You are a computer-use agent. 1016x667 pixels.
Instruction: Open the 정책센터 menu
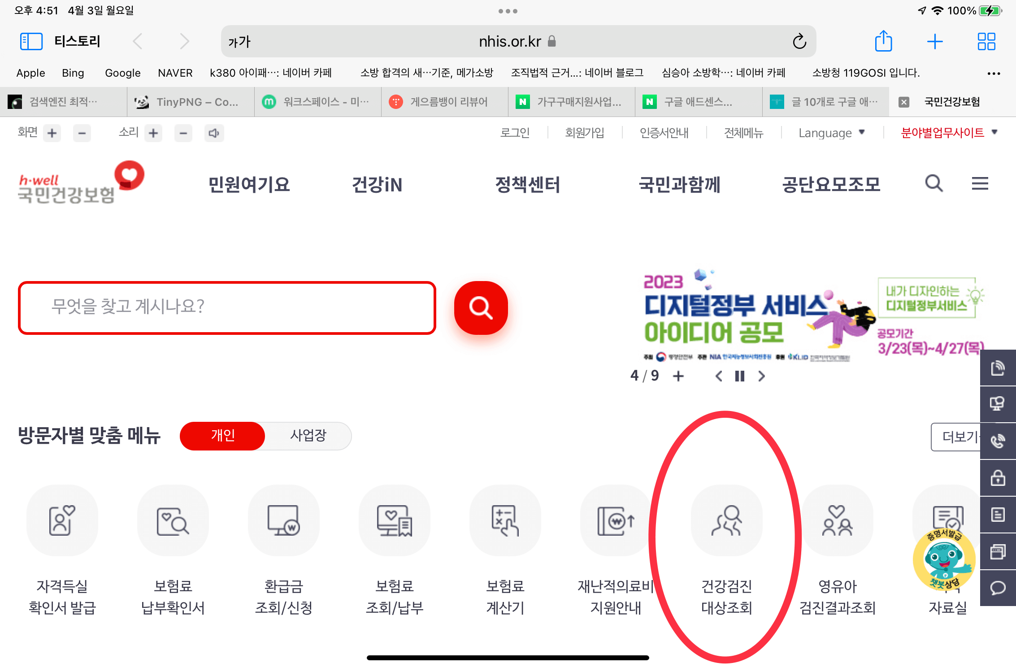click(528, 185)
